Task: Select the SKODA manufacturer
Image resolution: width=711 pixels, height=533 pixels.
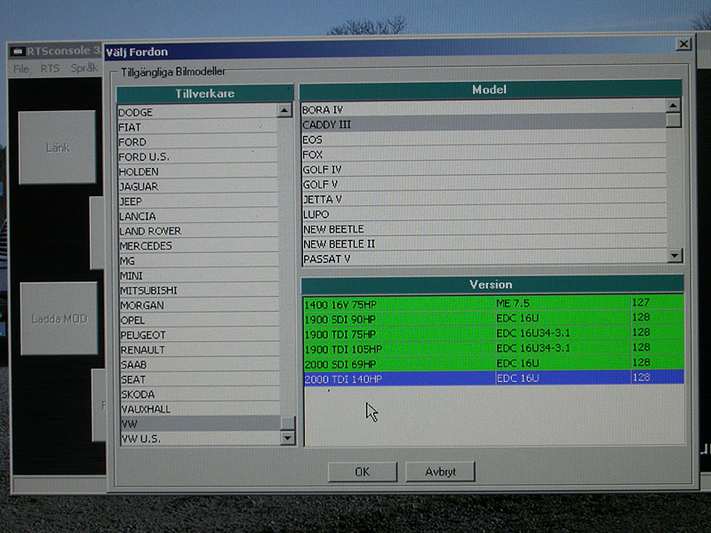Action: [x=201, y=394]
